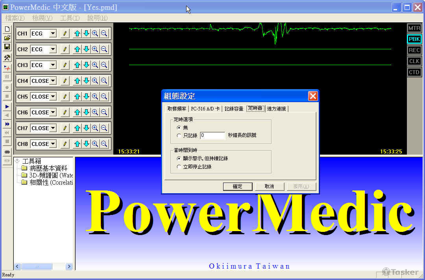
Task: Open the CH4 channel type dropdown
Action: tap(53, 80)
